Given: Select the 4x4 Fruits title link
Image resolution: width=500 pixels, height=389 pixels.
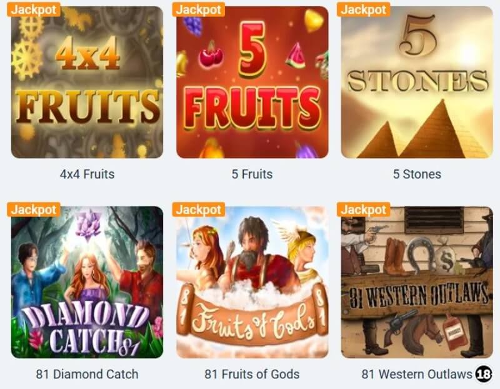Looking at the screenshot, I should pos(87,174).
